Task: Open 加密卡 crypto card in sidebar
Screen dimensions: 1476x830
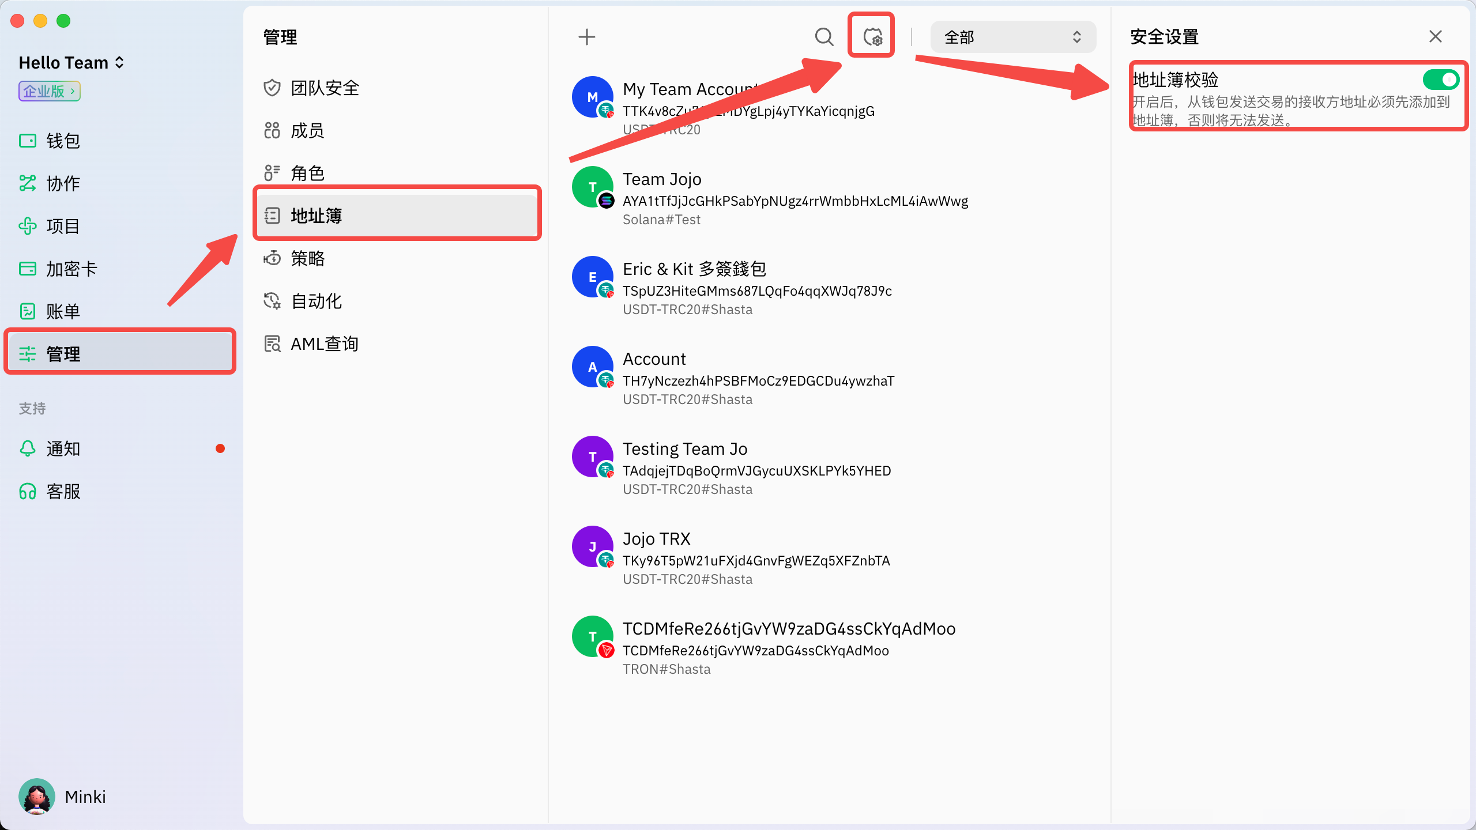Action: (x=70, y=269)
